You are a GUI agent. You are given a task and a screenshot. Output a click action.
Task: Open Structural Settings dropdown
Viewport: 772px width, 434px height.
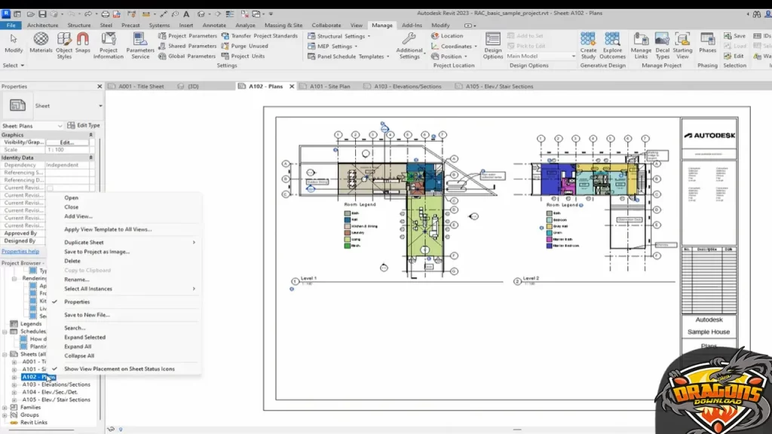(x=339, y=36)
